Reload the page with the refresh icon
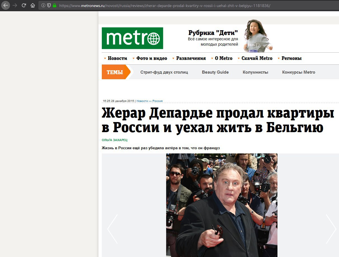 click(24, 5)
